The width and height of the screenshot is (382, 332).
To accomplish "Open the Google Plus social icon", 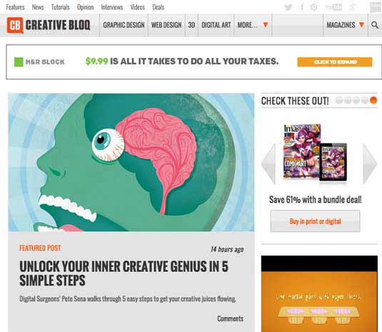I will (353, 7).
